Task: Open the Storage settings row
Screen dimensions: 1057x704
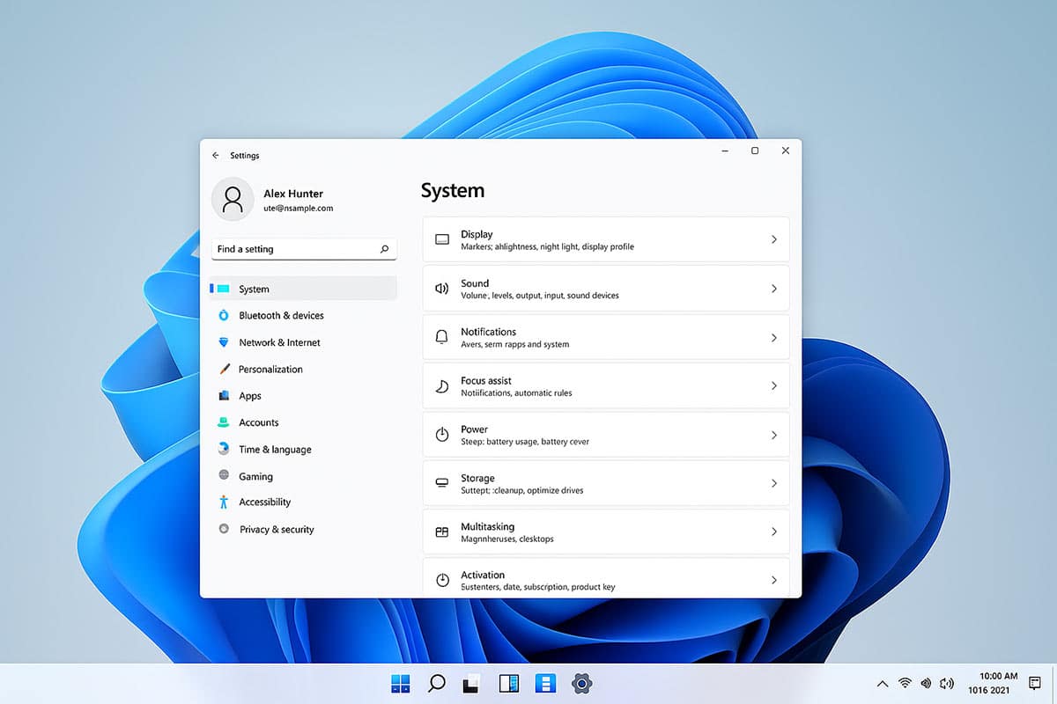Action: tap(606, 483)
